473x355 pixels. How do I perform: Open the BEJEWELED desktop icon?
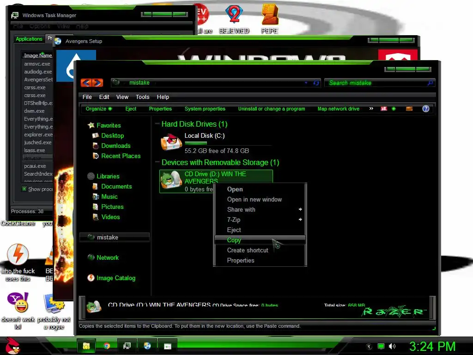click(x=234, y=18)
